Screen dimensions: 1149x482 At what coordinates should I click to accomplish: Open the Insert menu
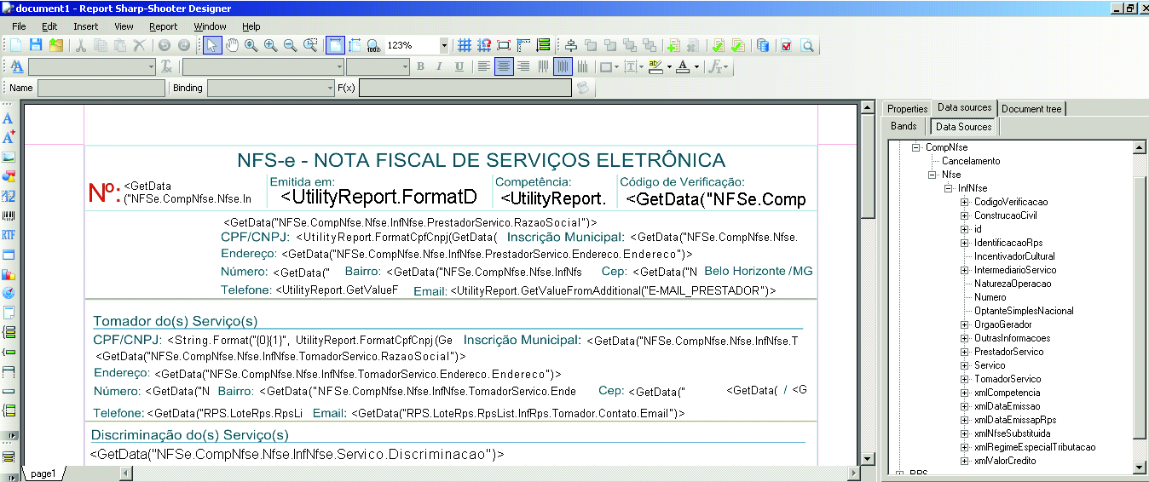click(85, 26)
